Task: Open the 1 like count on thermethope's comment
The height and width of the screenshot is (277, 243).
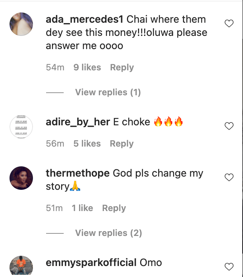Action: click(x=82, y=208)
